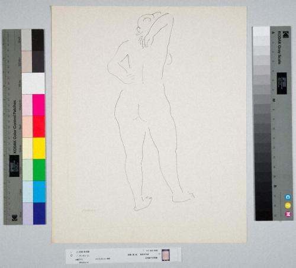Click the M marker on Gray Scale
The width and height of the screenshot is (296, 268).
(274, 100)
